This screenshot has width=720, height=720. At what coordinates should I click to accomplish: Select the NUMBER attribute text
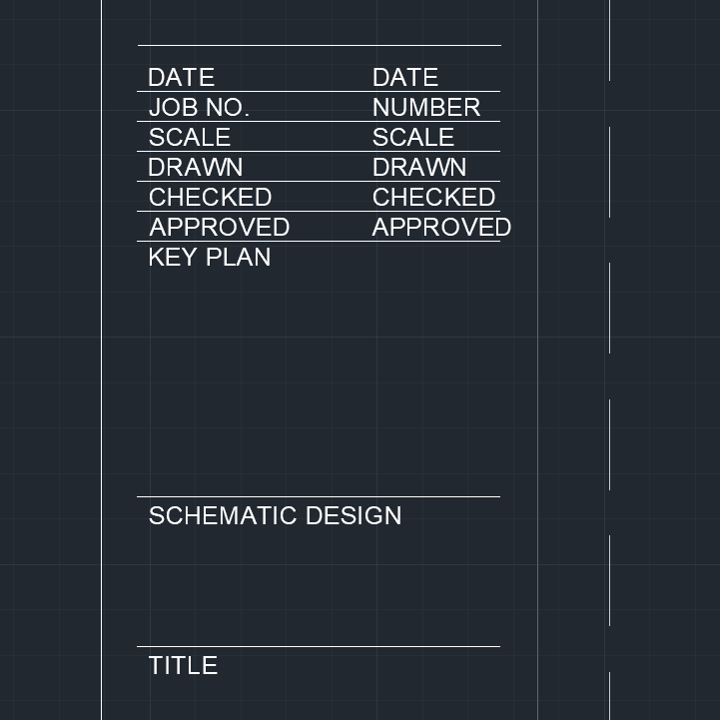tap(426, 108)
